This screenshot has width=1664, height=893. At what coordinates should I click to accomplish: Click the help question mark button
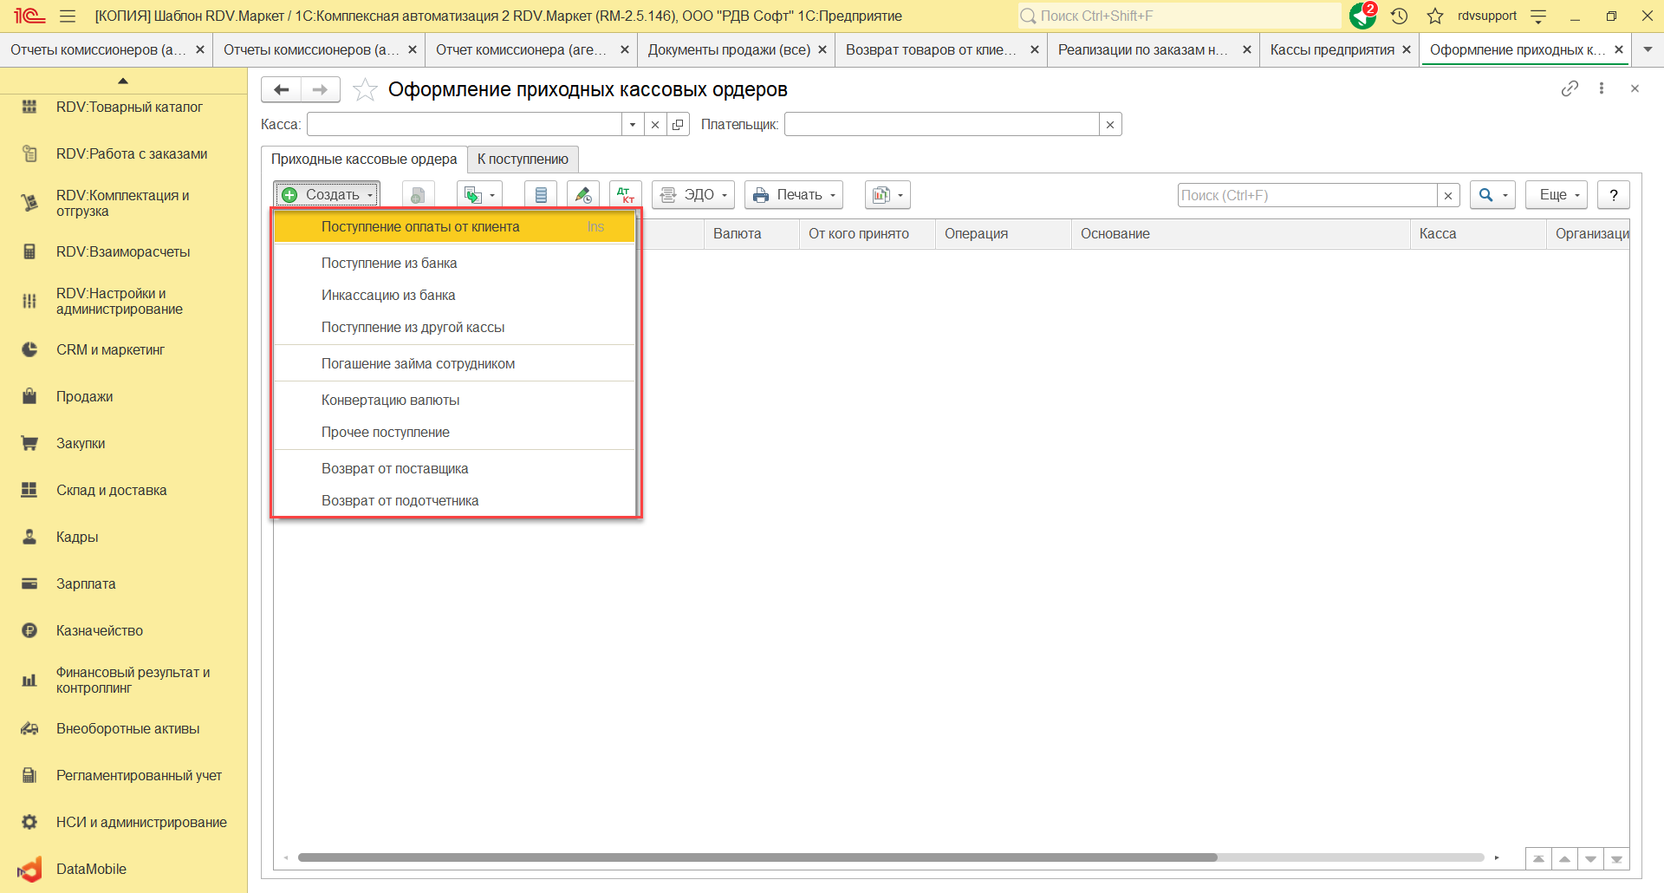1613,195
